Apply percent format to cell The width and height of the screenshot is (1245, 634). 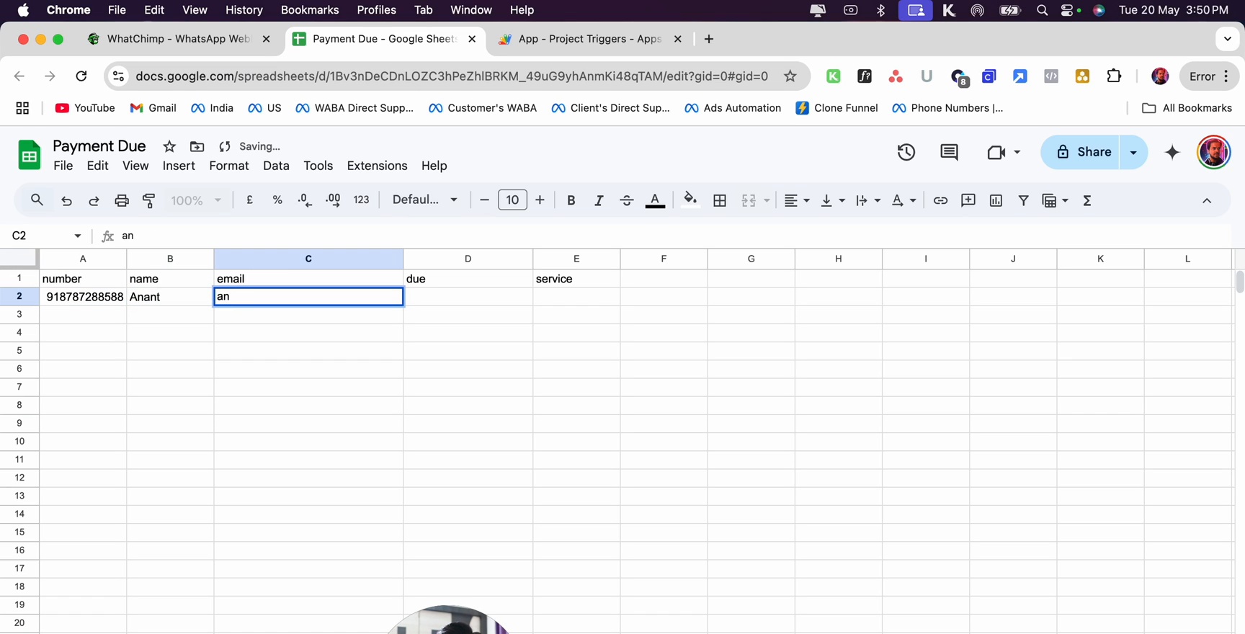pyautogui.click(x=277, y=200)
